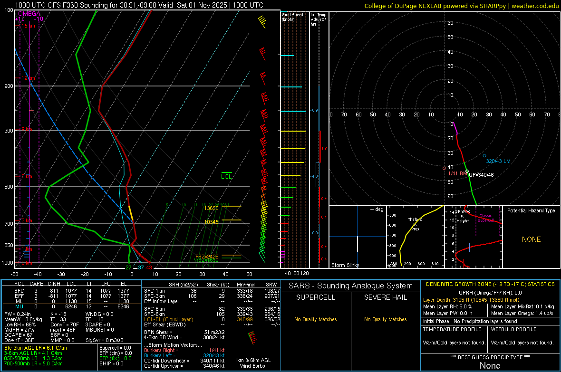Click the Initial Phase precipitation line

(471, 321)
